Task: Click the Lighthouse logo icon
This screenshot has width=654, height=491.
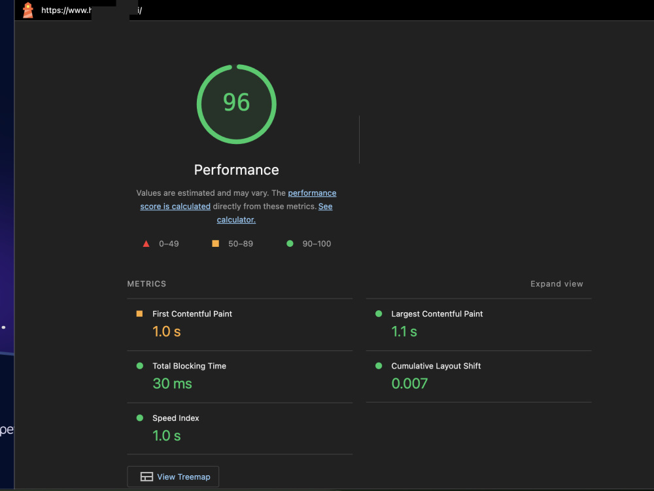Action: (x=28, y=10)
